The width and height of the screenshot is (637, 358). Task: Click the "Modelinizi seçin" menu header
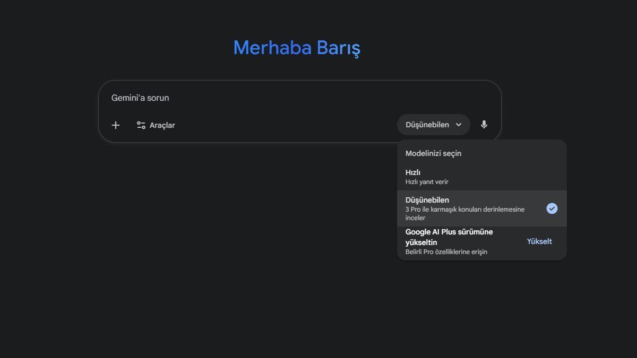(x=433, y=153)
